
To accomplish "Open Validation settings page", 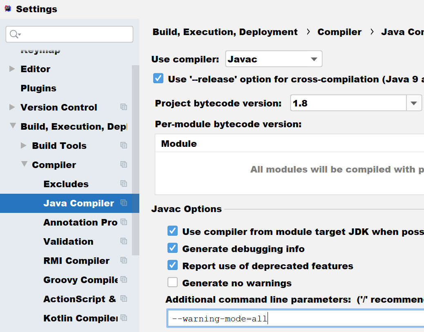I will [68, 241].
